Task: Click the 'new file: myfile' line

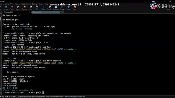Action: click(x=22, y=29)
